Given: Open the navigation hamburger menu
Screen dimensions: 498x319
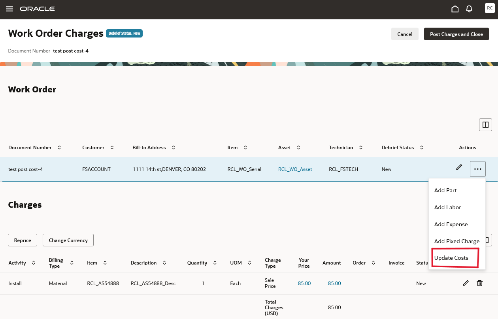Looking at the screenshot, I should [x=9, y=8].
